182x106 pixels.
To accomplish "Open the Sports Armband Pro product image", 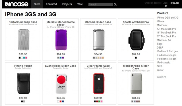I will coord(136,40).
